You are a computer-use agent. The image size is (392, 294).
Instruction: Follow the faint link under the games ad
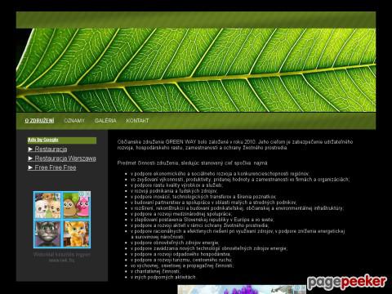(x=62, y=257)
